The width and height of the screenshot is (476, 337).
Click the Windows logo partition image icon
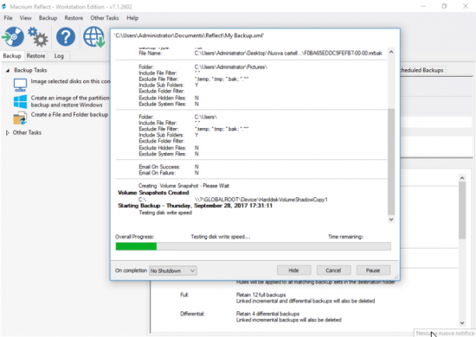20,102
